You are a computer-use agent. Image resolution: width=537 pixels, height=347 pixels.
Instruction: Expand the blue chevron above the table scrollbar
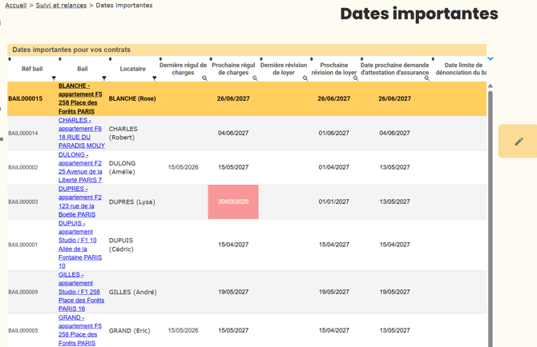tap(491, 58)
